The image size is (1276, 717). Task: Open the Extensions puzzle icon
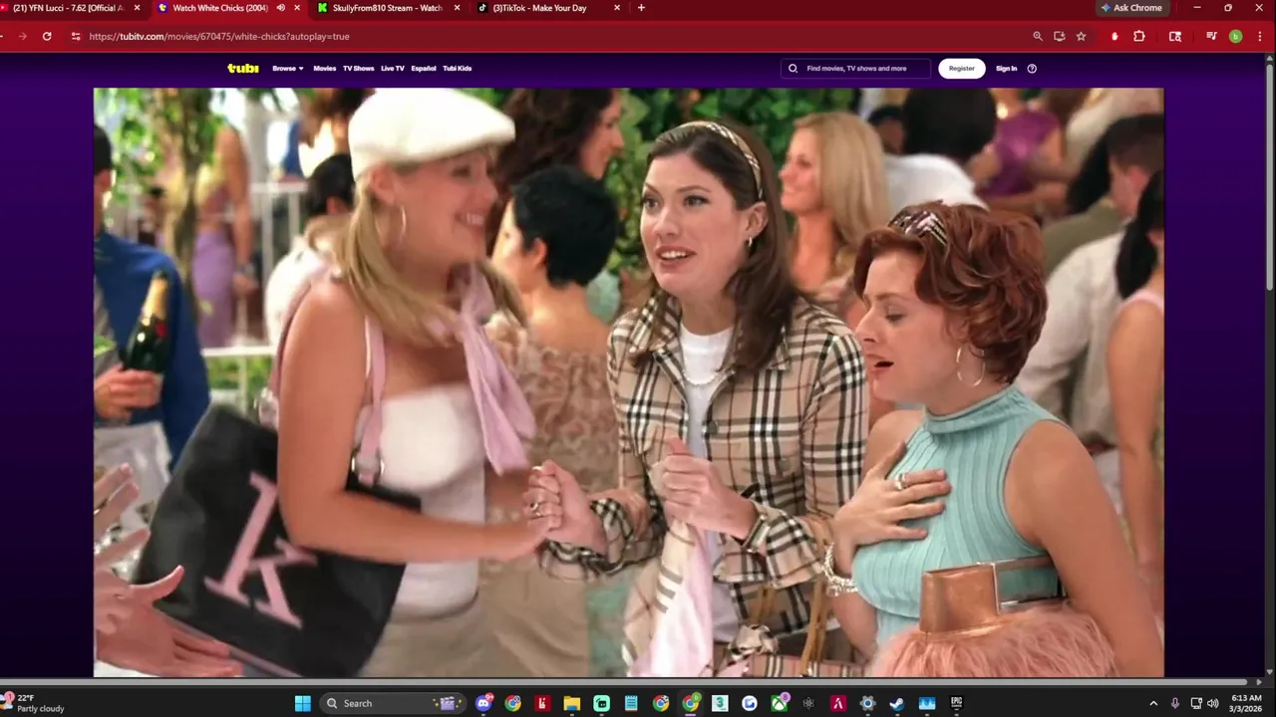[x=1139, y=36]
